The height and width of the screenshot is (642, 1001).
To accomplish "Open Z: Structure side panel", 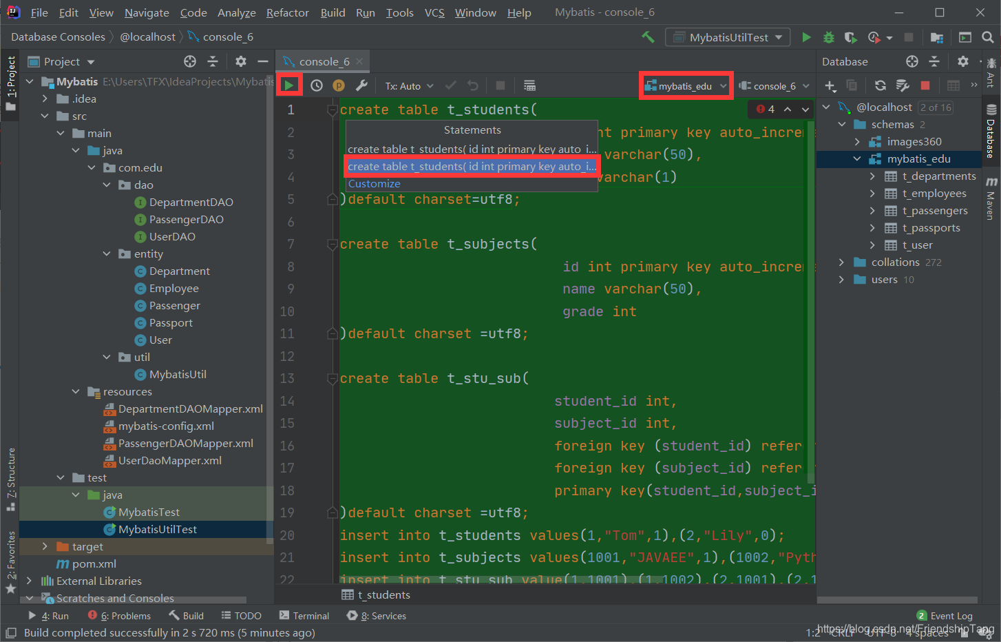I will point(10,479).
